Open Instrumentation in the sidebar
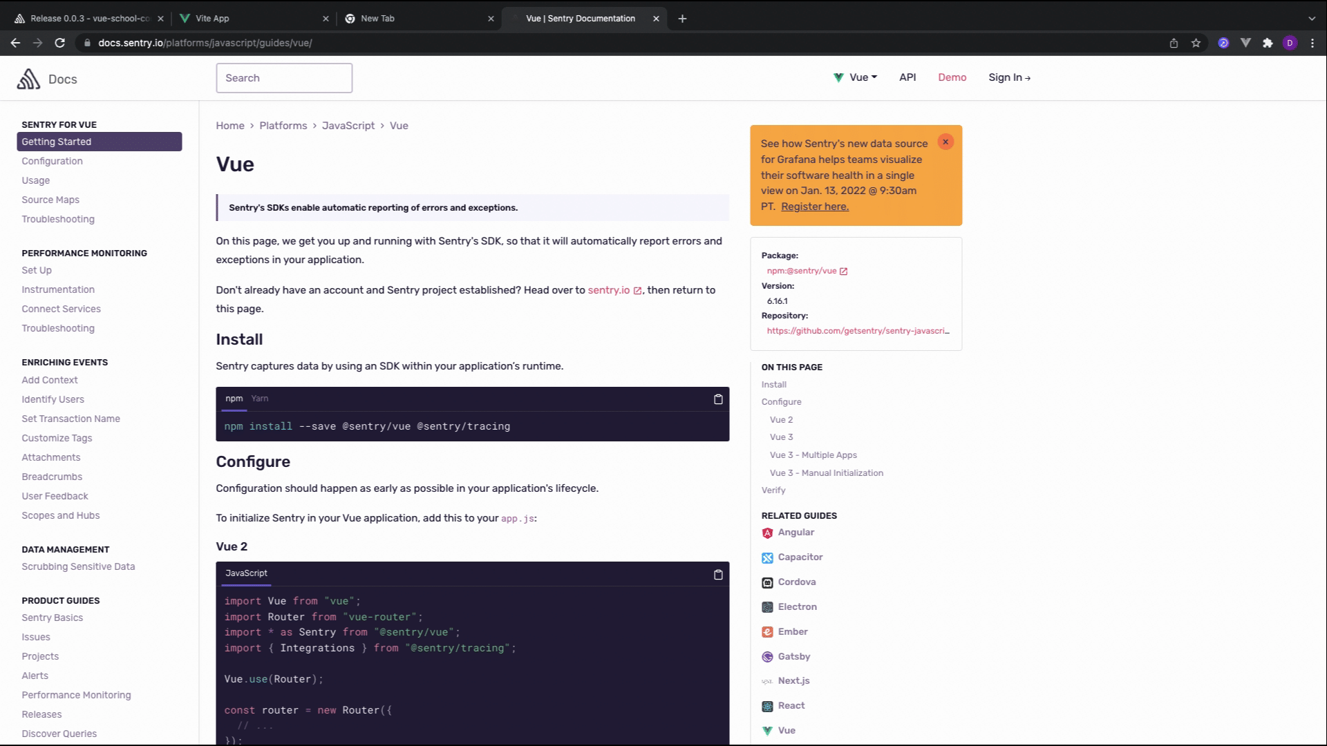The width and height of the screenshot is (1327, 746). 58,289
